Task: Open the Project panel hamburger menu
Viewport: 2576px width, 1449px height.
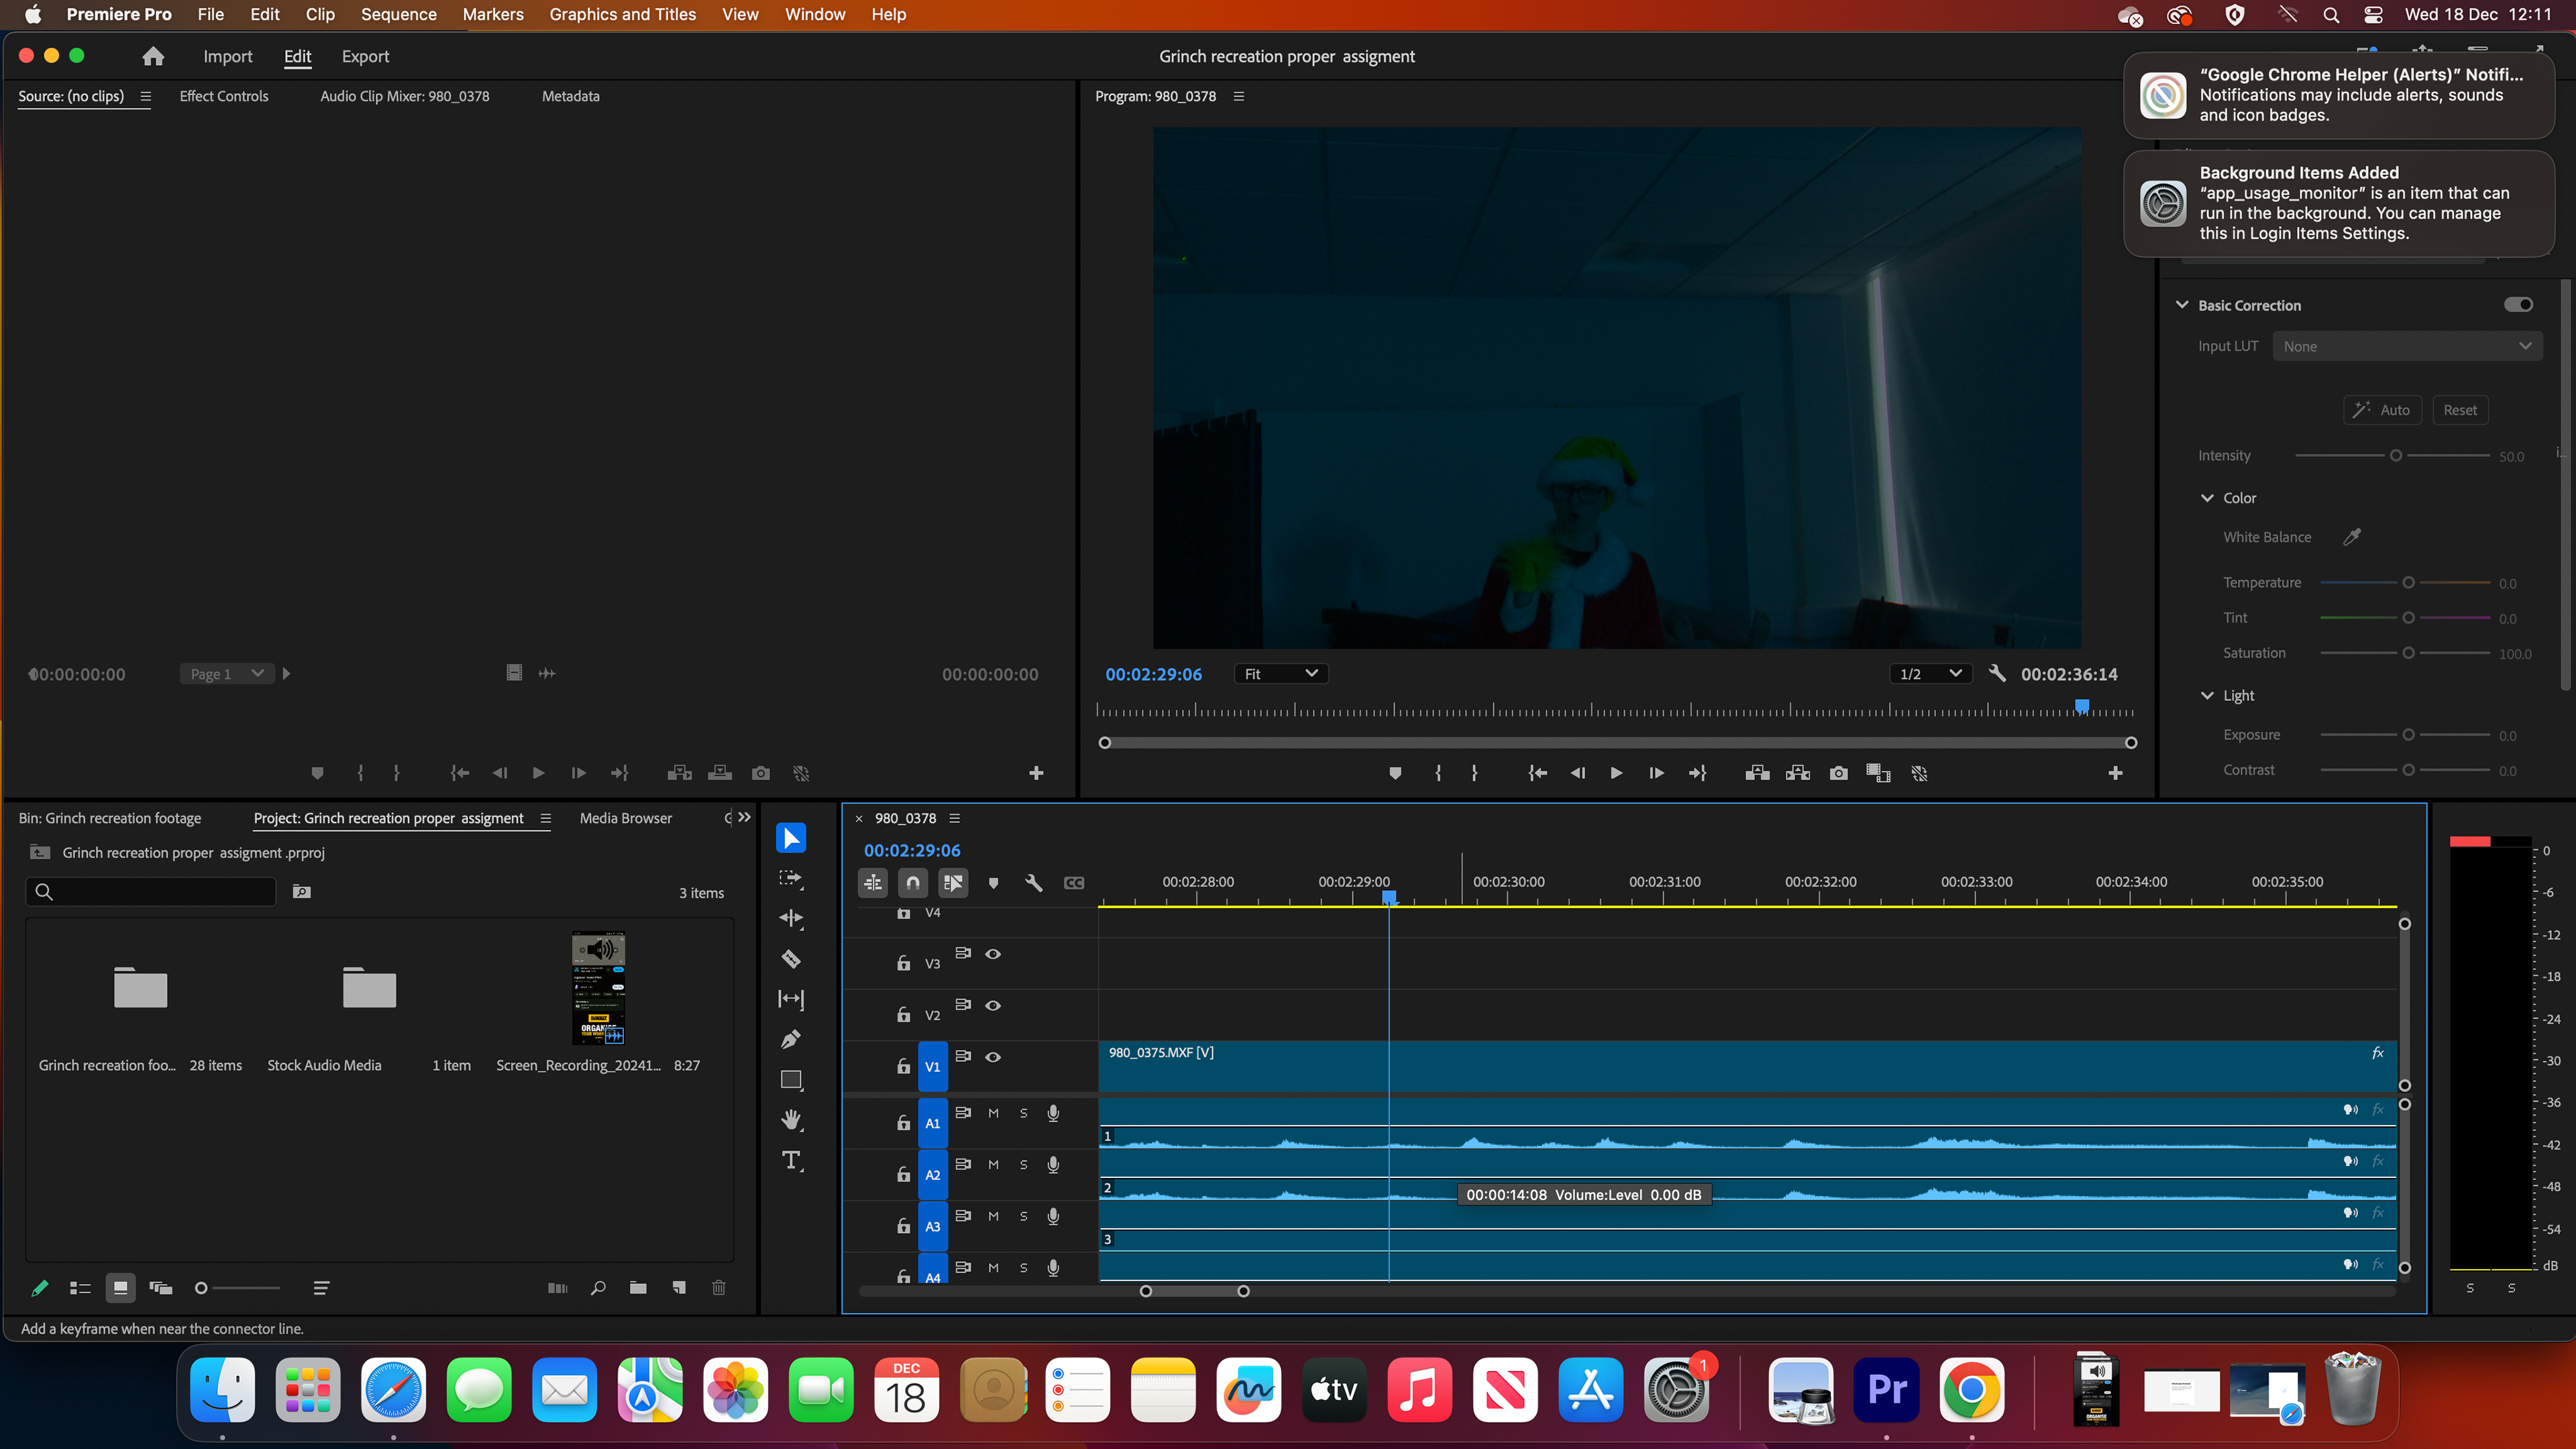Action: (545, 818)
